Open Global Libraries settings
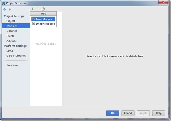Image resolution: width=171 pixels, height=121 pixels. 16,56
